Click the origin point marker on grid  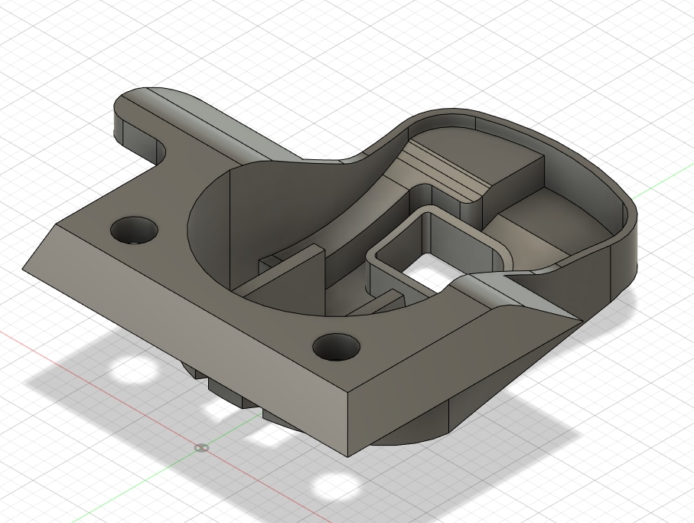click(201, 448)
